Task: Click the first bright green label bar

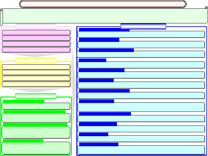Action: pos(23,101)
